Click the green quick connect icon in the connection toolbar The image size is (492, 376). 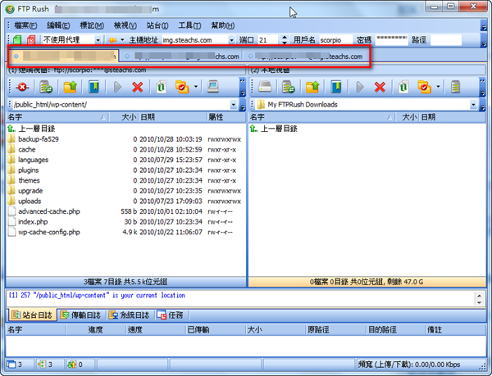pos(17,40)
